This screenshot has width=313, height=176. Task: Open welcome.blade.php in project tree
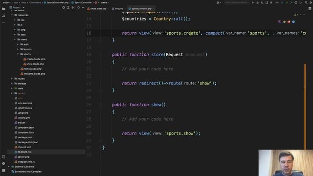[x=33, y=74]
